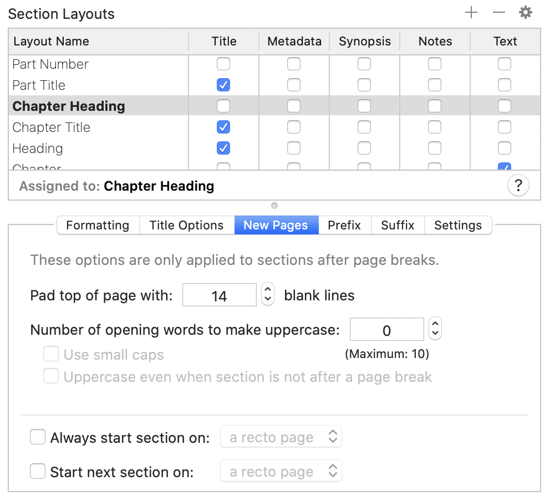Focus the opening words uppercase field

click(386, 329)
